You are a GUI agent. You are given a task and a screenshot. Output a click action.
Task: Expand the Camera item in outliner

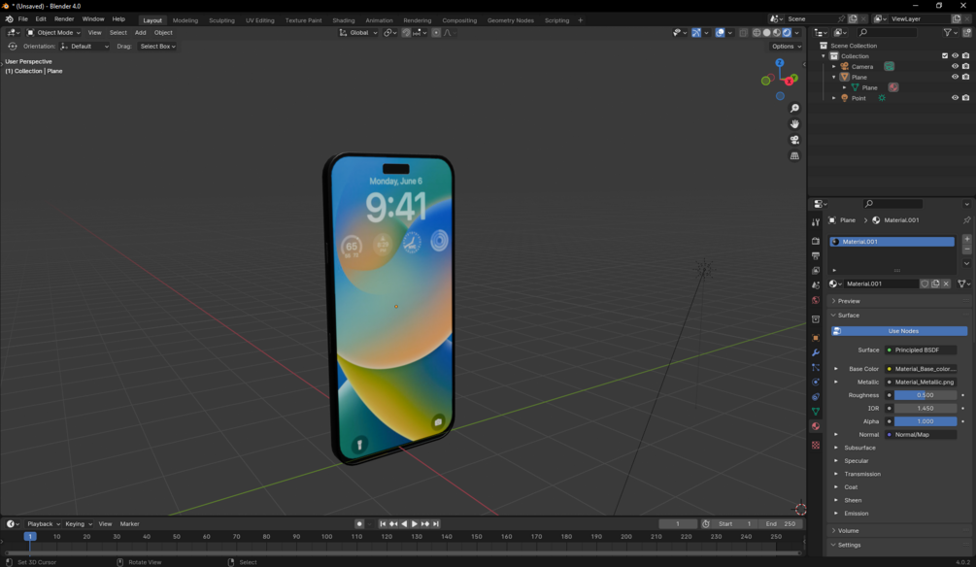click(x=834, y=67)
